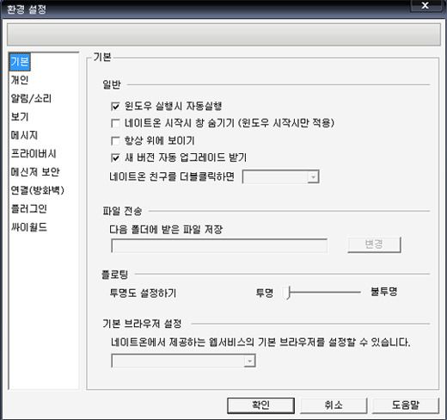The image size is (447, 420).
Task: Open 알림/소리 settings category
Action: point(31,98)
